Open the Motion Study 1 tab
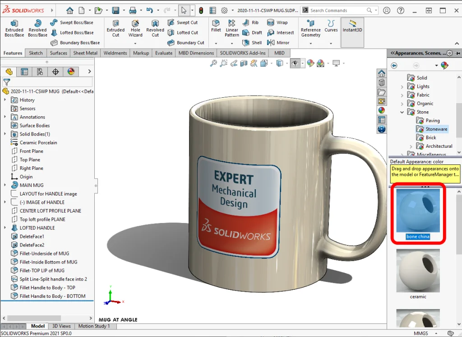The width and height of the screenshot is (462, 337). (x=94, y=326)
